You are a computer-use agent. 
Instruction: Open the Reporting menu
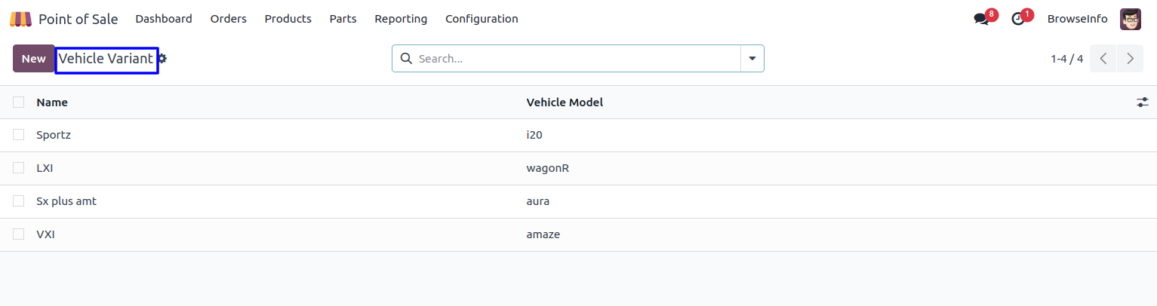coord(401,19)
